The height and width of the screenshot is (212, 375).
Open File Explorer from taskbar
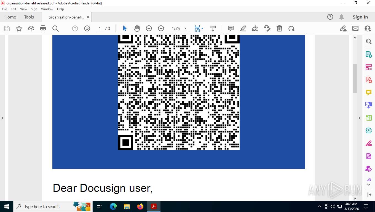pos(127,206)
